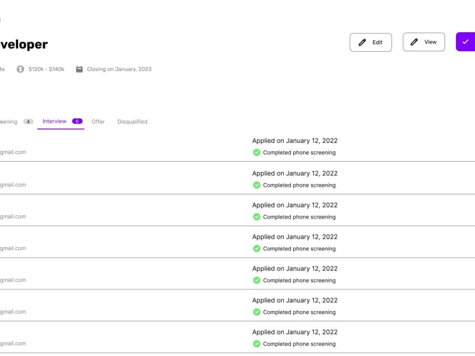Click the dollar sign salary icon

[20, 69]
